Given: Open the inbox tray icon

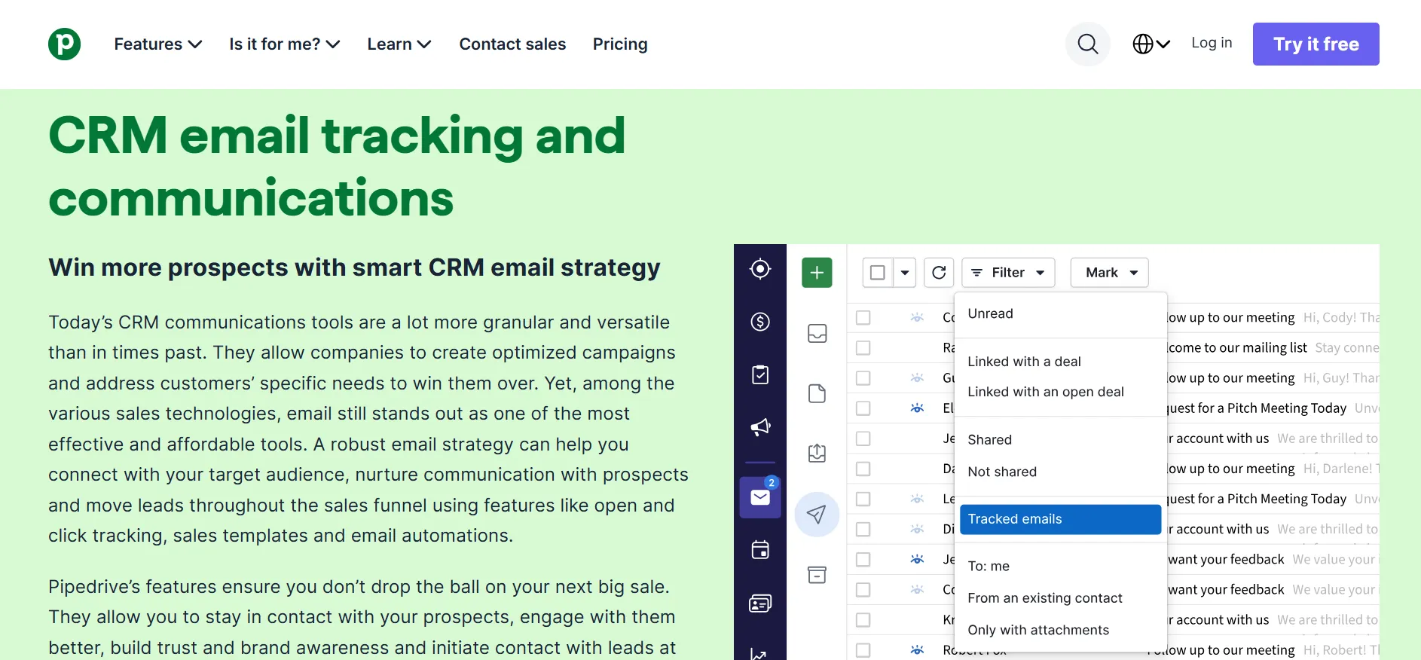Looking at the screenshot, I should (817, 333).
